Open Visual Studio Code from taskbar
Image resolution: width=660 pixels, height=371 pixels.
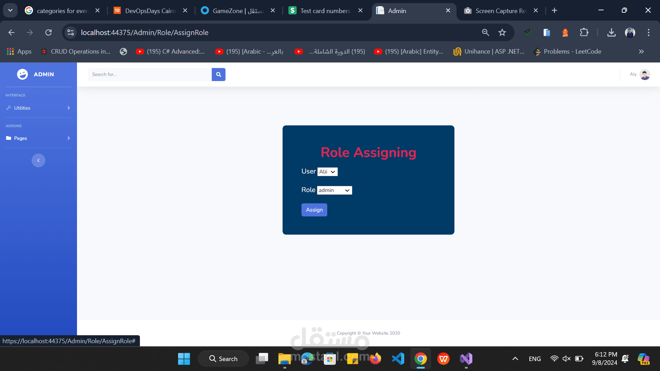tap(398, 359)
